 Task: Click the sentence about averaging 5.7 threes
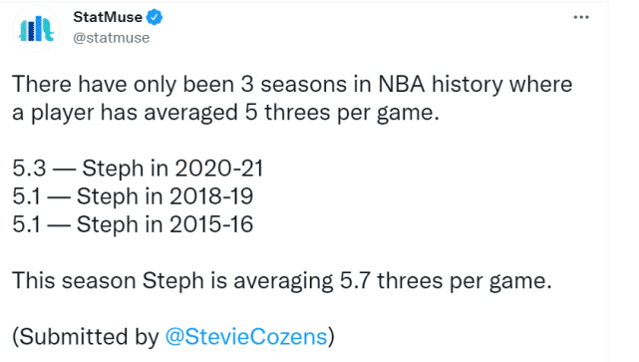pos(282,281)
